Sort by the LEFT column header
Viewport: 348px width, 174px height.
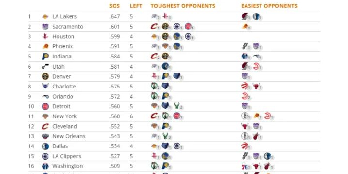pyautogui.click(x=136, y=6)
